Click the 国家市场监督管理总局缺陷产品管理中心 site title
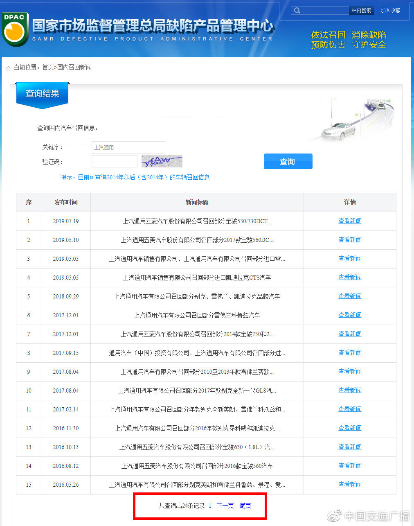The width and height of the screenshot is (414, 526). (x=153, y=26)
